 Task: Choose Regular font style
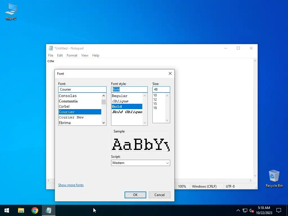click(127, 96)
